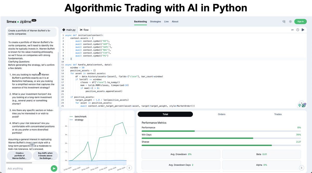
Task: Click the context.symbol("KO") code line
Action: tap(93, 41)
